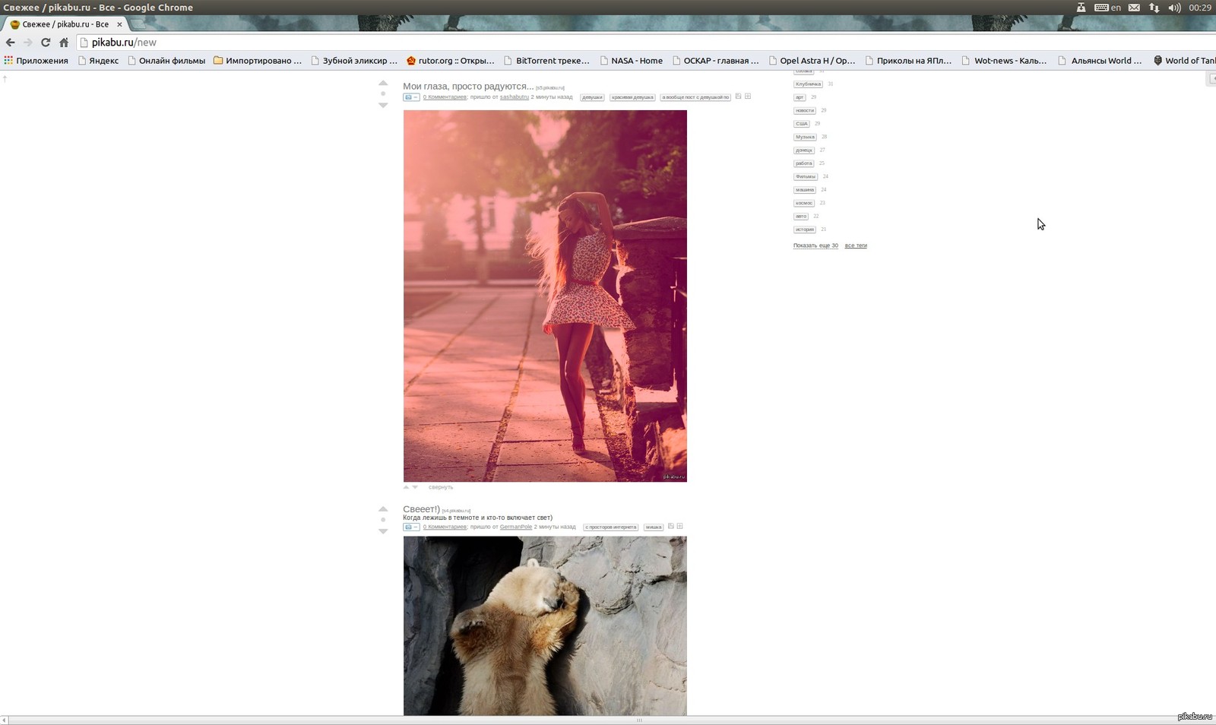Downvote the 'Свееет!)' polar bear post
The image size is (1216, 725).
pyautogui.click(x=383, y=532)
